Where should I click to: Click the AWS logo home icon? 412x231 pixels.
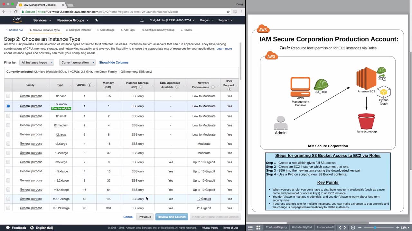(17, 20)
